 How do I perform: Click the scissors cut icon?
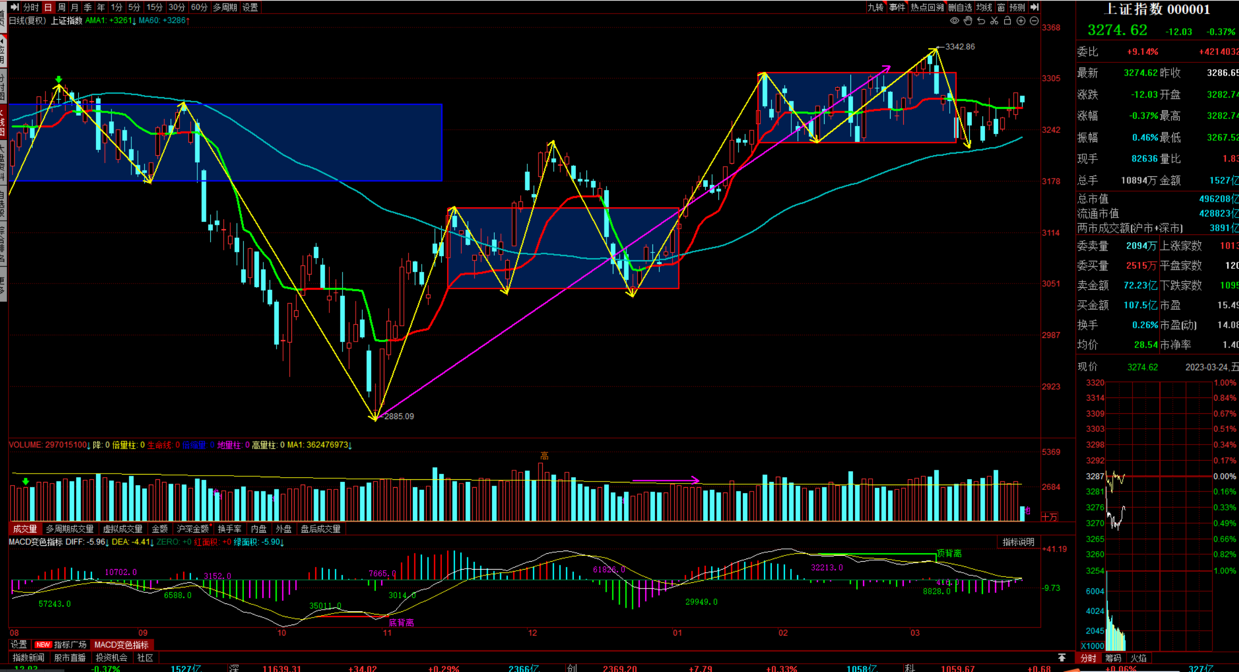pos(994,21)
